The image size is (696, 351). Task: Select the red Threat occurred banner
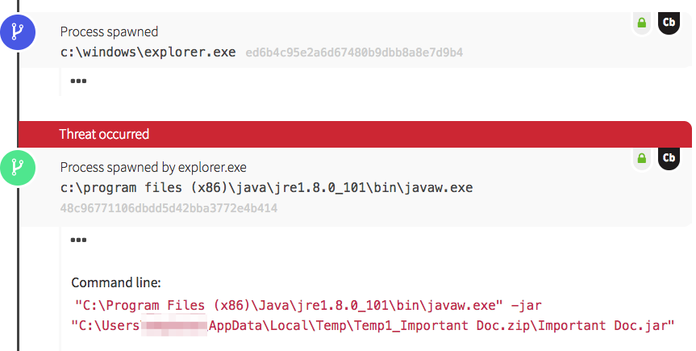click(x=355, y=134)
